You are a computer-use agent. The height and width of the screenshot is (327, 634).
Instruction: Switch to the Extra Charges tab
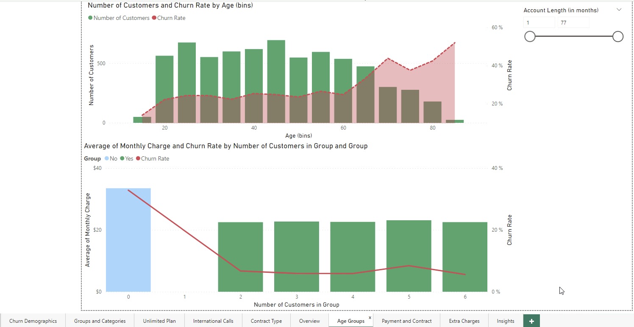[464, 321]
